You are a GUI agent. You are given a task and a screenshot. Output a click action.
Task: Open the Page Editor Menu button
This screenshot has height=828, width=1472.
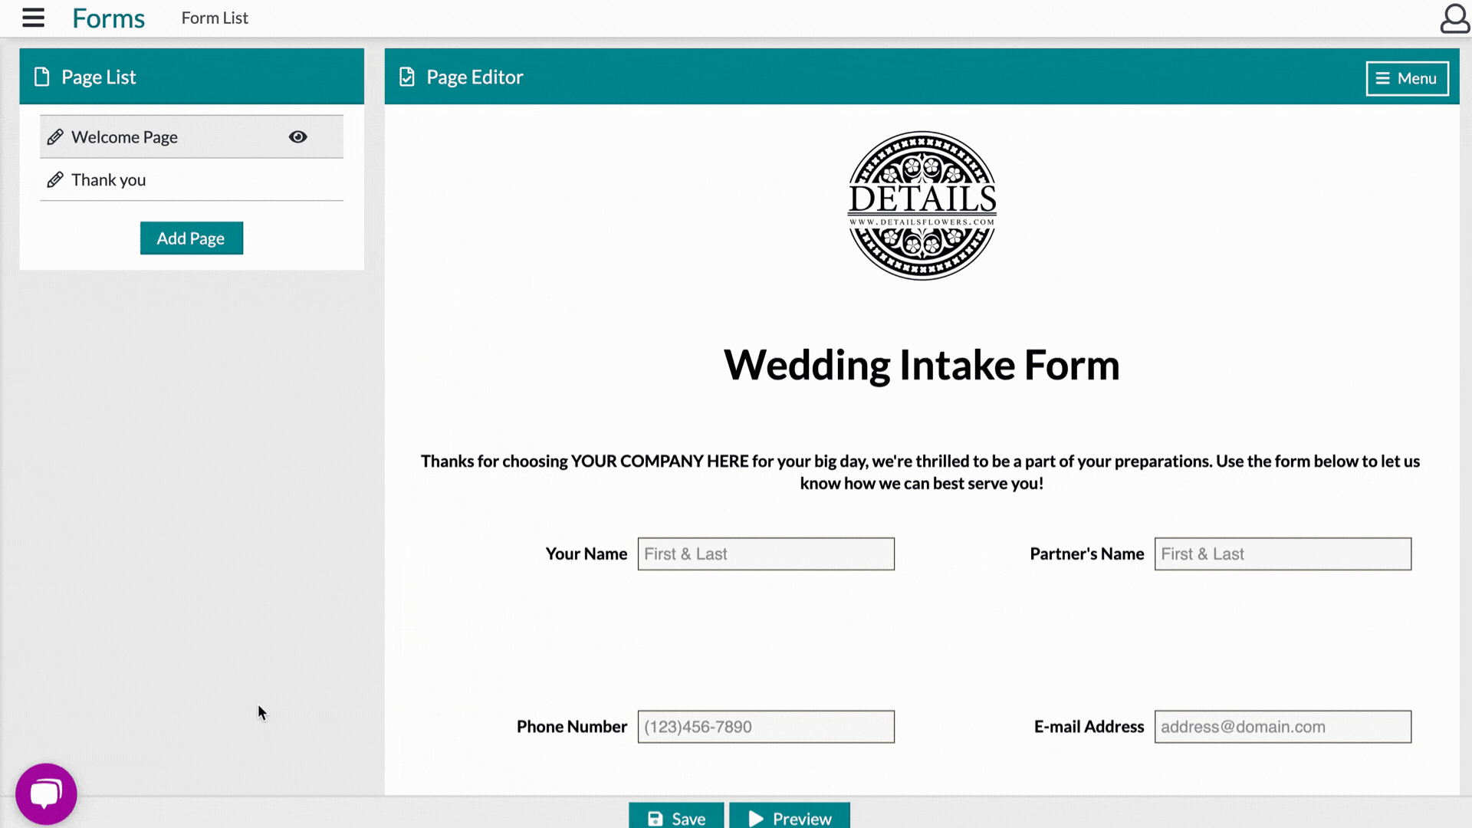(x=1407, y=78)
